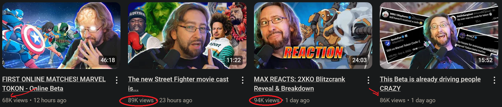The image size is (502, 107).
Task: Open options menu for Beta driving people CRAZY video
Action: [494, 80]
